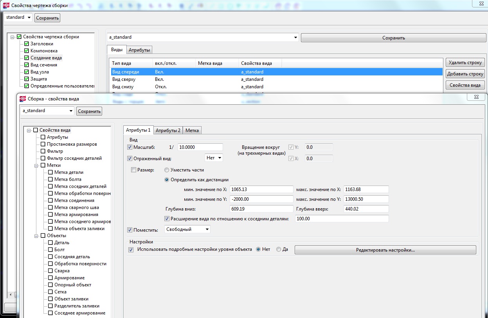488x318 pixels.
Task: Click the scale value input field
Action: coord(200,147)
